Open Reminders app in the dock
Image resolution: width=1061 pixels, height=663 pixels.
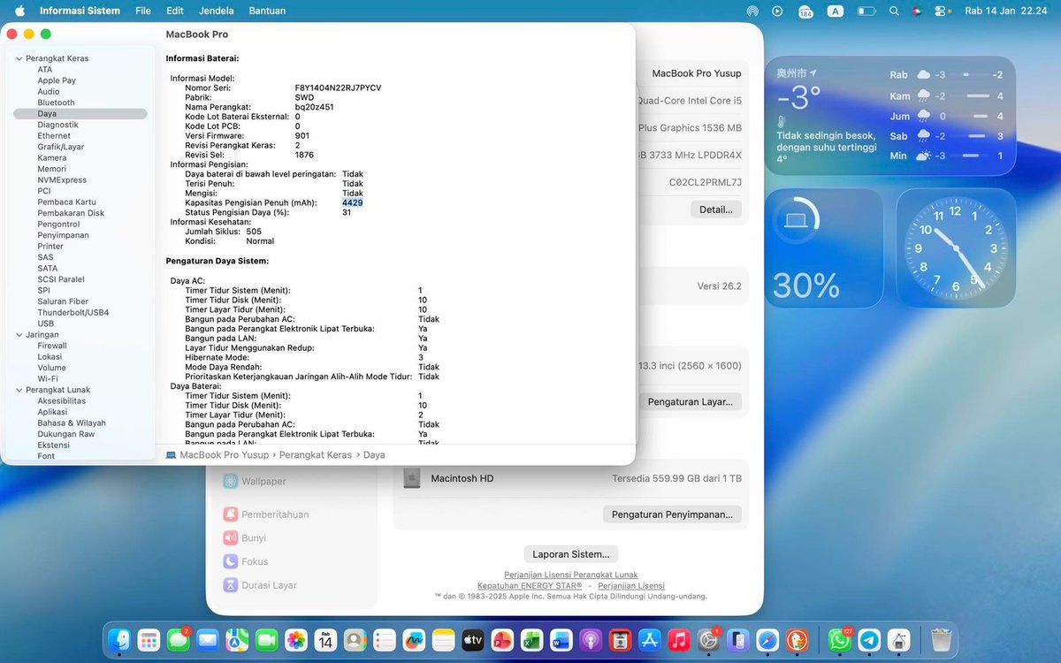(385, 640)
